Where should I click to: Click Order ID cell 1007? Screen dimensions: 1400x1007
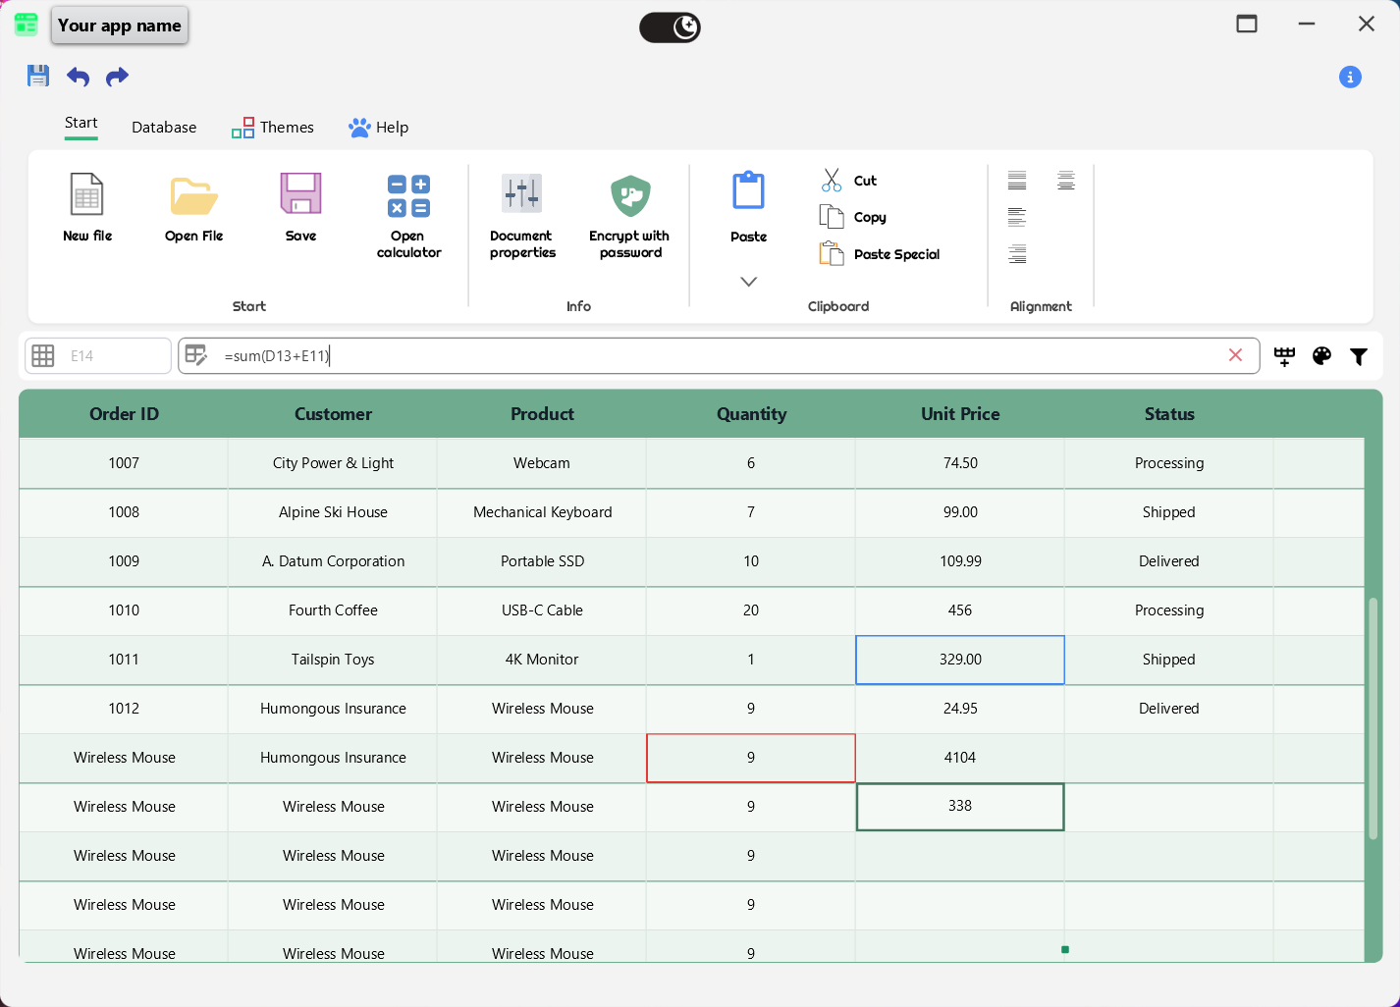click(124, 463)
